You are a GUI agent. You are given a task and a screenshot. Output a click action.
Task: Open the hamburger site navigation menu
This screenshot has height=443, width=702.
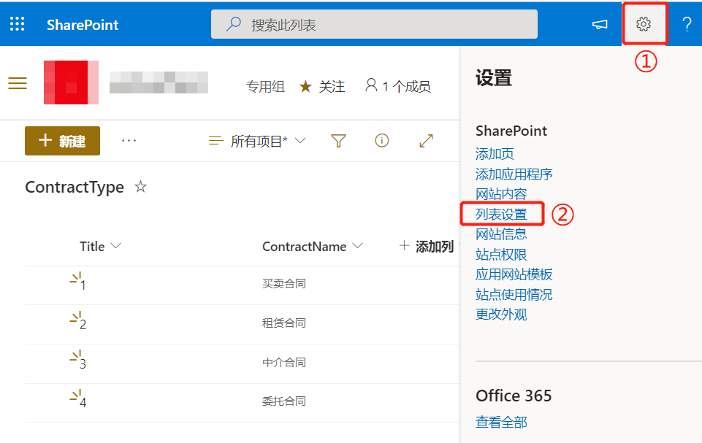click(x=17, y=82)
